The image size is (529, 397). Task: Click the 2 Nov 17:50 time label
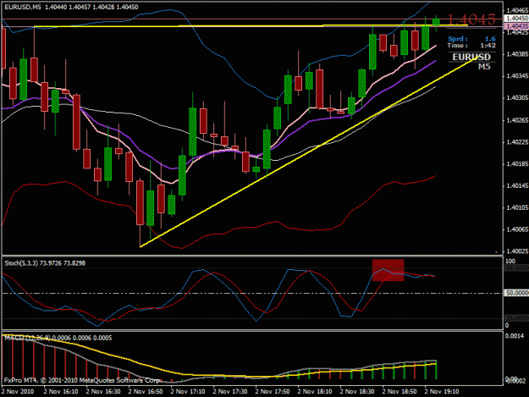click(273, 392)
